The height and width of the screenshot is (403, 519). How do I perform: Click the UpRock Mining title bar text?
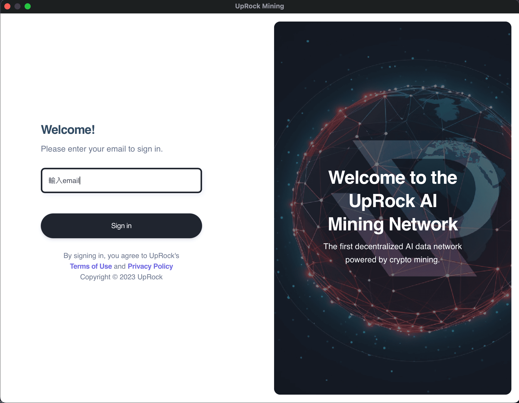[259, 6]
